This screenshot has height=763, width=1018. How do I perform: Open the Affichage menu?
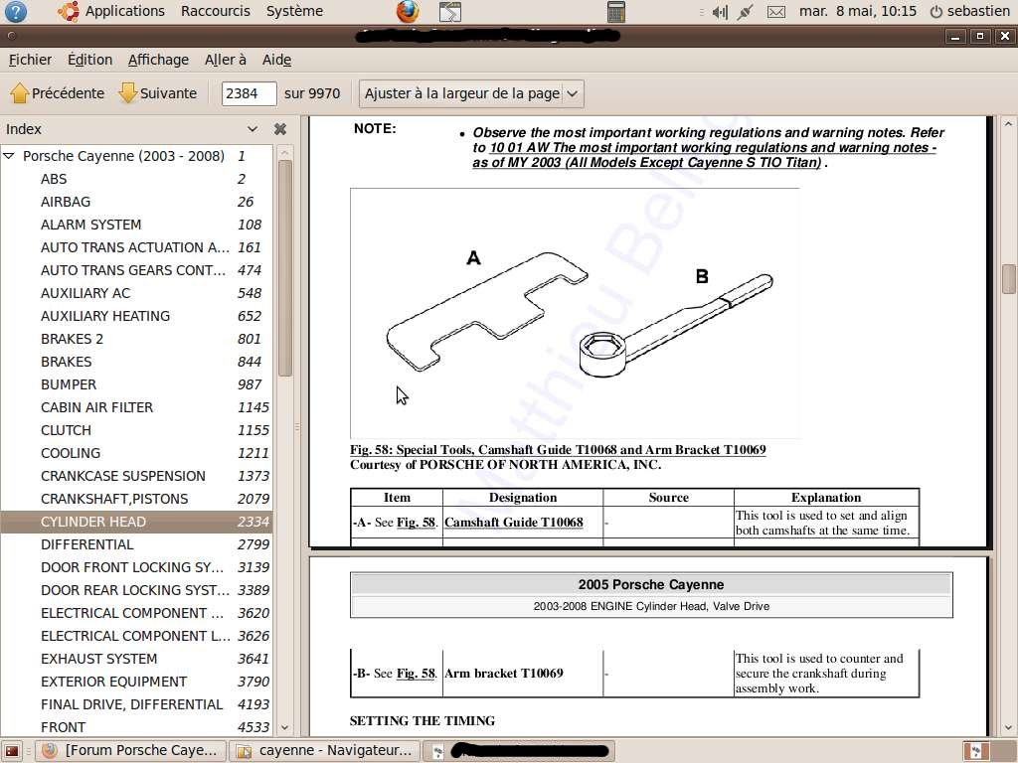(x=158, y=60)
